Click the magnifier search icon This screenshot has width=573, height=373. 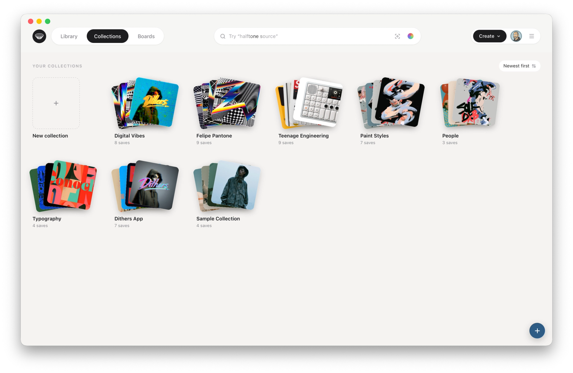(x=223, y=36)
